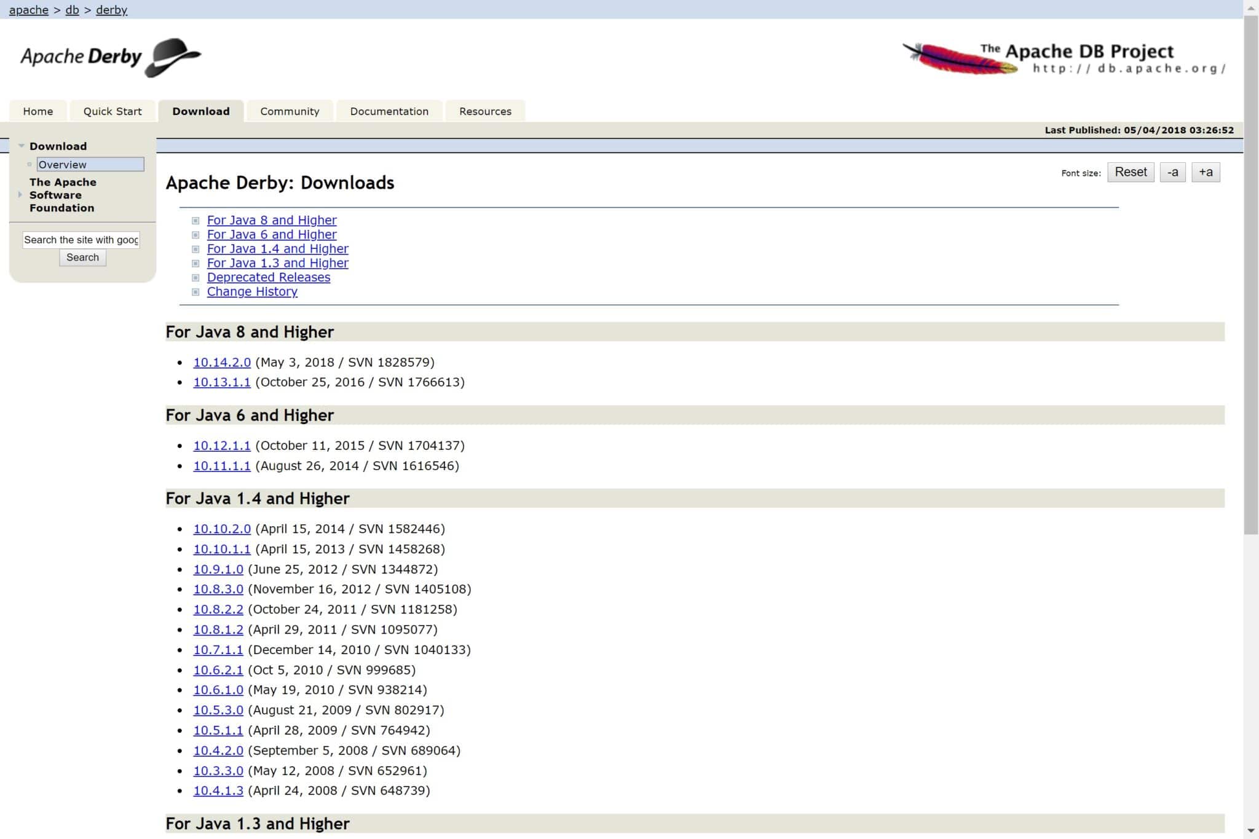Click the bullet icon beside 'For Java 8 and Higher'

point(195,220)
